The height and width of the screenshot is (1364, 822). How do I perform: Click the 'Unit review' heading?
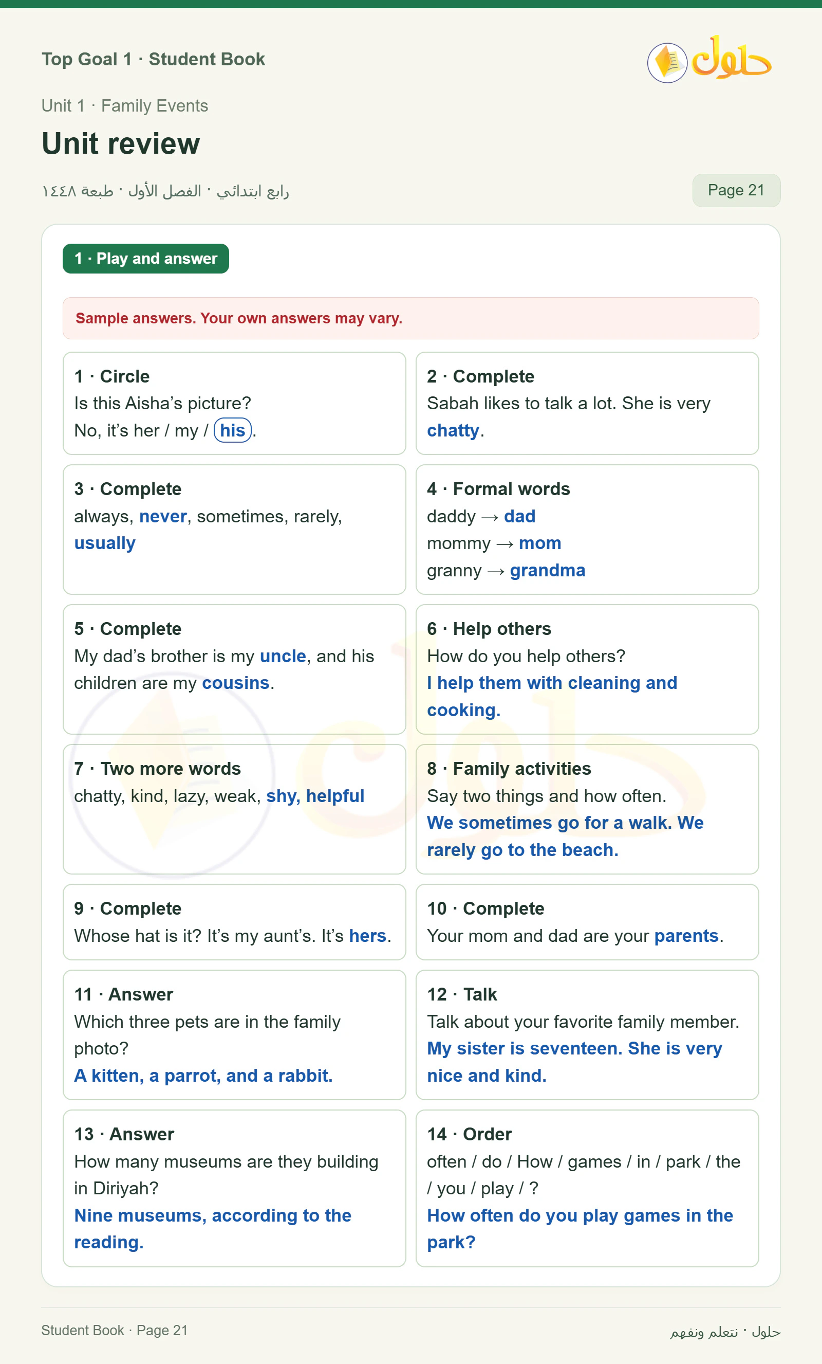(x=121, y=143)
